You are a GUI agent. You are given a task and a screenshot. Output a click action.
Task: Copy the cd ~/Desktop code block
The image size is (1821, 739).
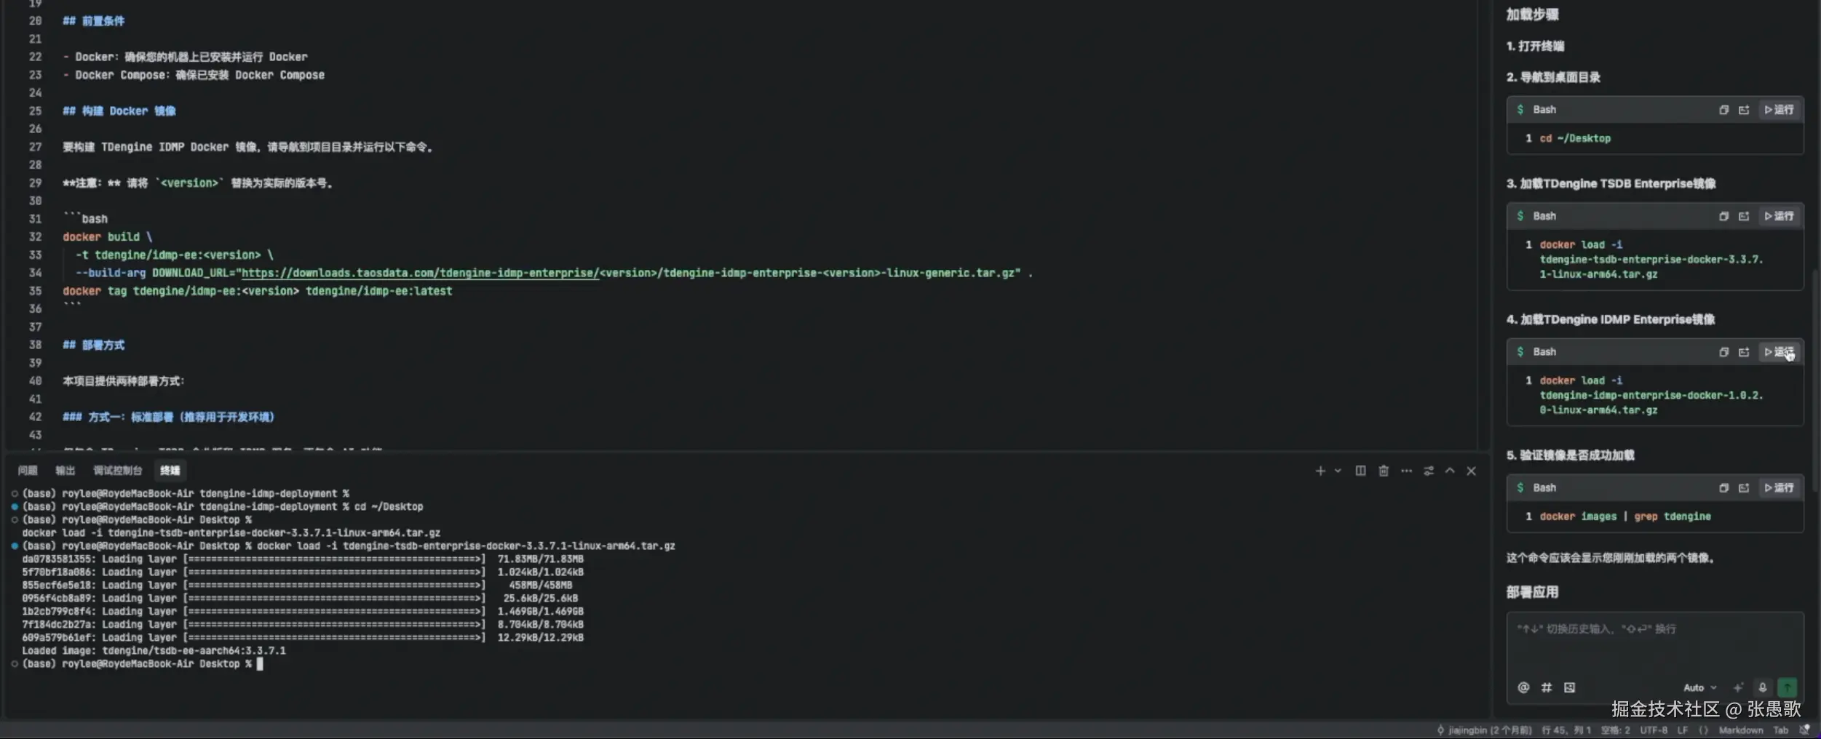1723,110
